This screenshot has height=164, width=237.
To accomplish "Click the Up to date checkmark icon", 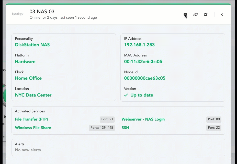I will tap(126, 95).
